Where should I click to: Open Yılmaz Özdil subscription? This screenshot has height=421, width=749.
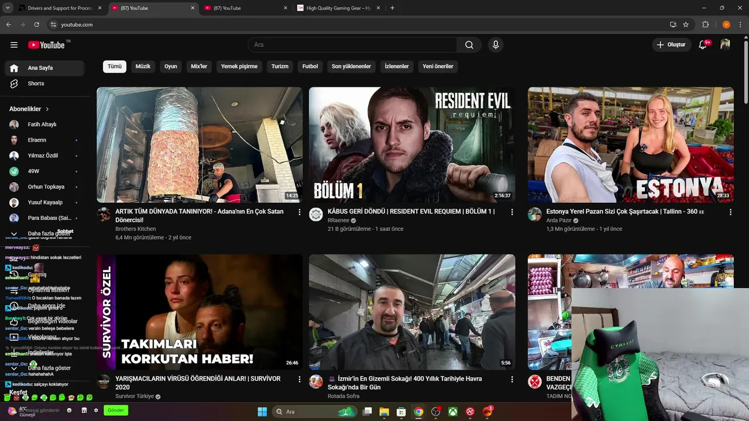point(44,156)
